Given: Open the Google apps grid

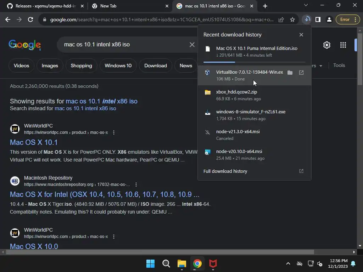Looking at the screenshot, I should [x=343, y=45].
